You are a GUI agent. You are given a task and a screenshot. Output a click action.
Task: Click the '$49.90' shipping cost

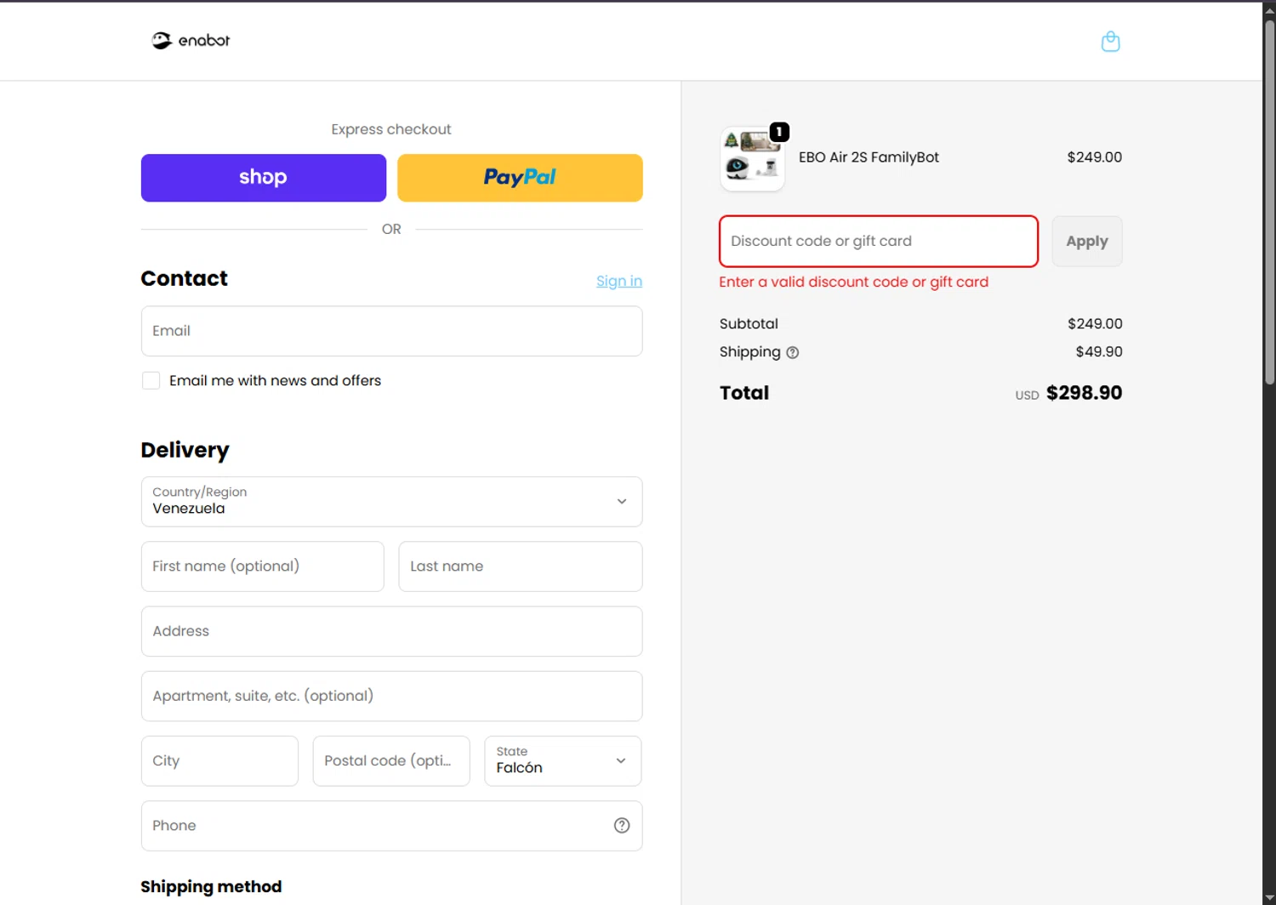pos(1099,351)
